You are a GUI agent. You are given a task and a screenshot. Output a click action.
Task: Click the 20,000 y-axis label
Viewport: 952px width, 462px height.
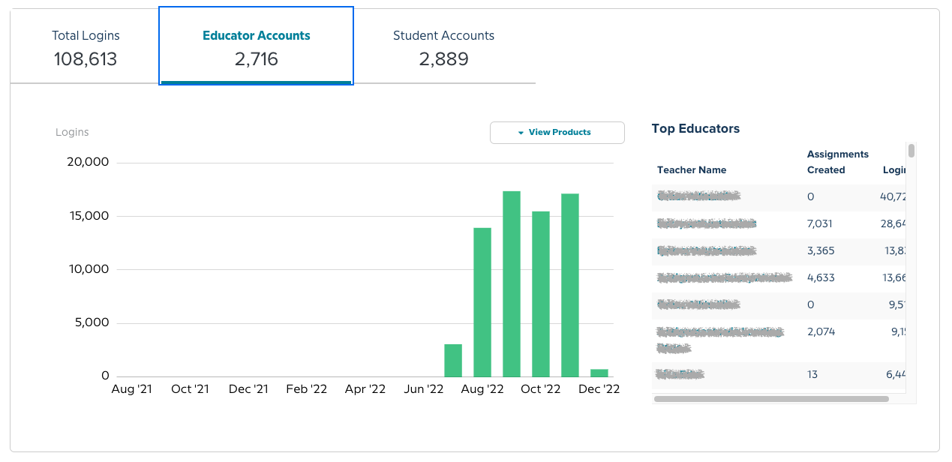(x=88, y=162)
